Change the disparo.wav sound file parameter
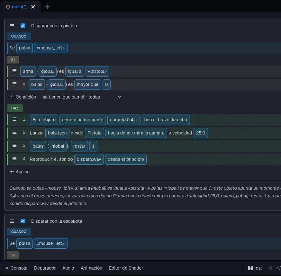 tap(89, 159)
